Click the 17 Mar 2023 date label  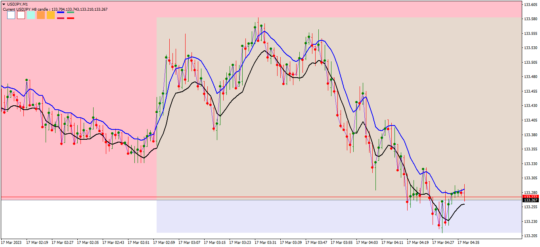[11, 242]
